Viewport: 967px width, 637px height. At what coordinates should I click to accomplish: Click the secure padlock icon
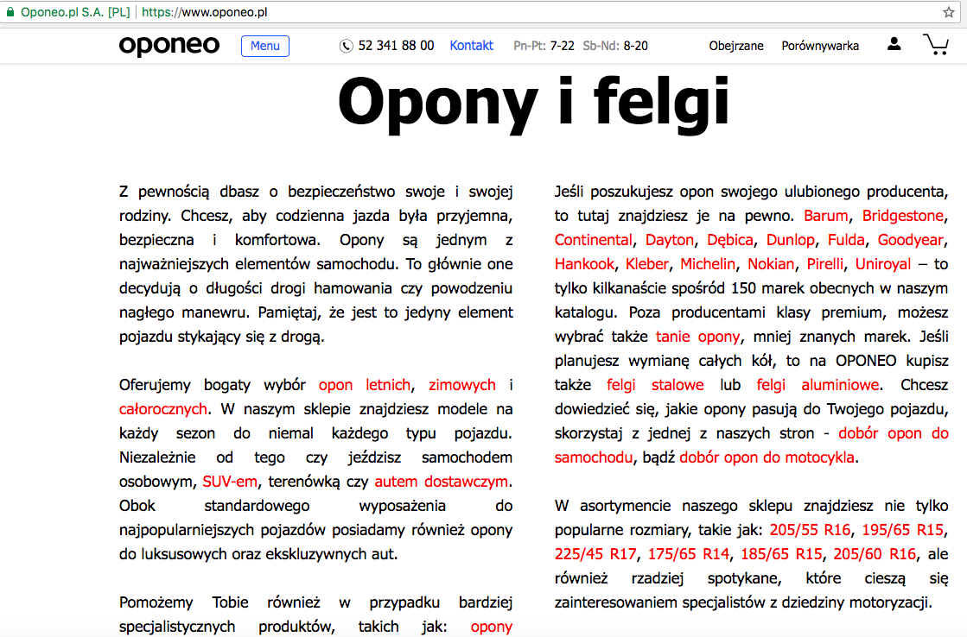pyautogui.click(x=10, y=12)
